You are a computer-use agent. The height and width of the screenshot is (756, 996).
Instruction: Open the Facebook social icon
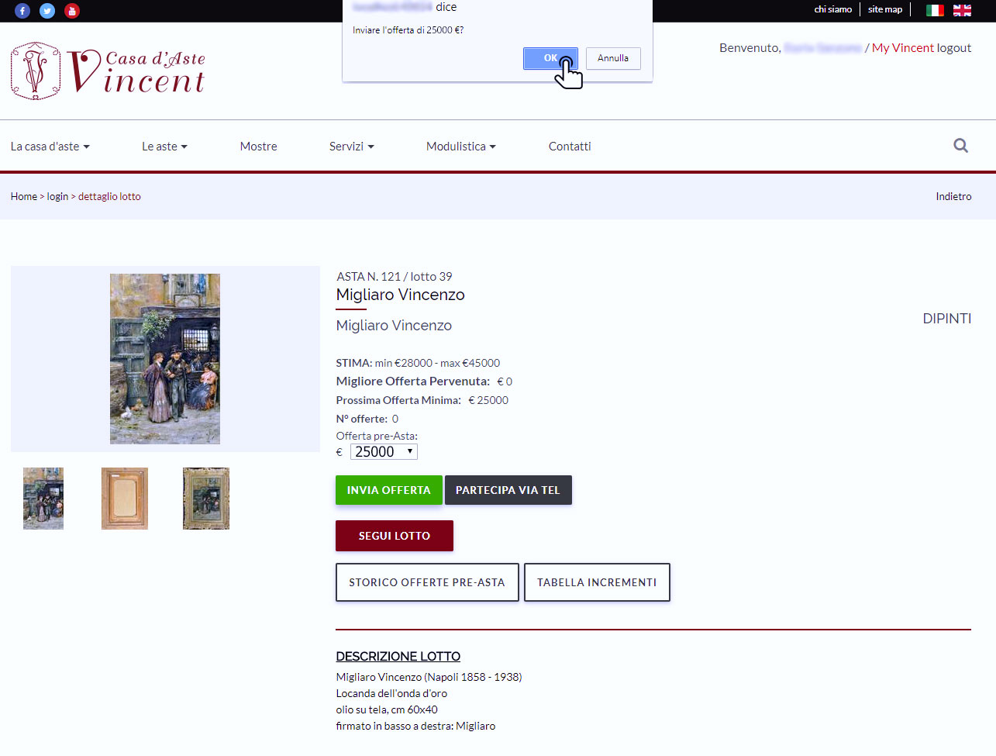point(22,11)
